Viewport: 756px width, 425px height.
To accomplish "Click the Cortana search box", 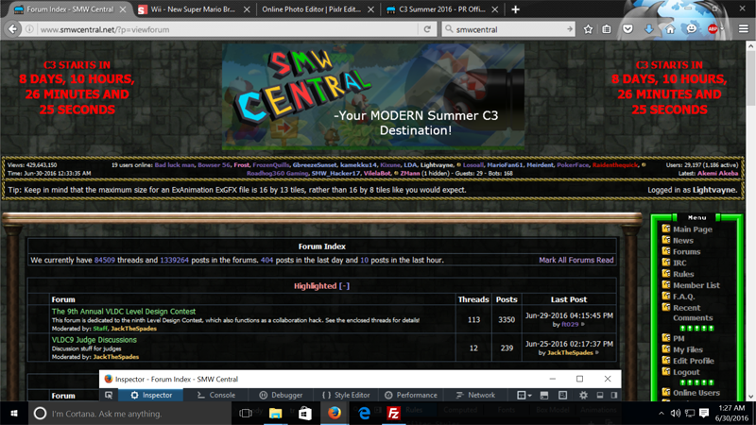I will tap(131, 414).
